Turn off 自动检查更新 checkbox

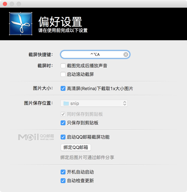63,181
